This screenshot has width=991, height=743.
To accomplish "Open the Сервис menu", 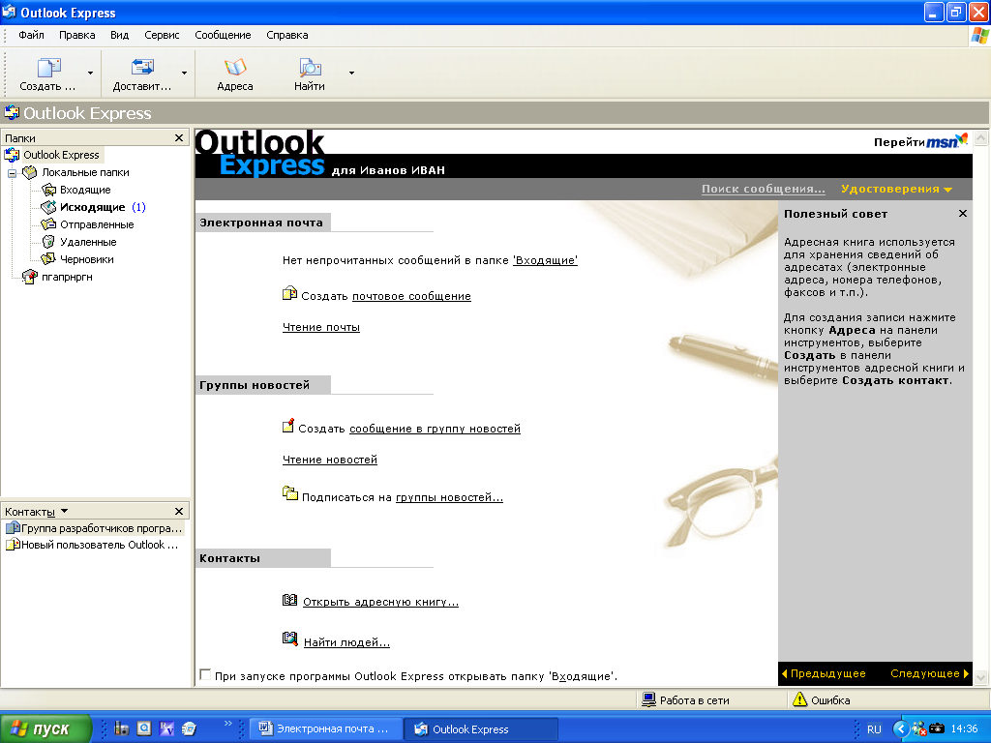I will 162,35.
